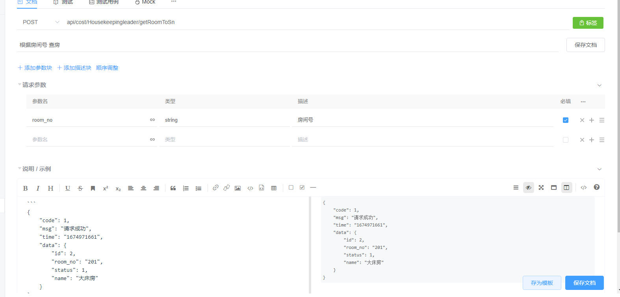
Task: Click the 添加参数块 link
Action: point(35,68)
